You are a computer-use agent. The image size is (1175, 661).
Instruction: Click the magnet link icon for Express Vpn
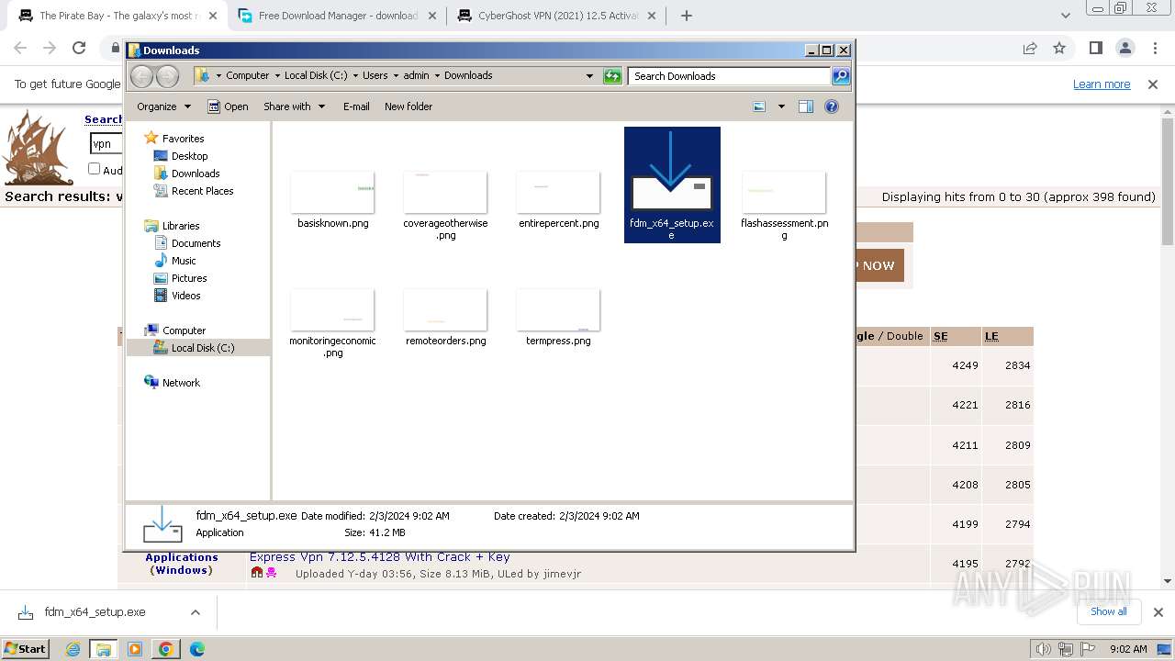(257, 573)
